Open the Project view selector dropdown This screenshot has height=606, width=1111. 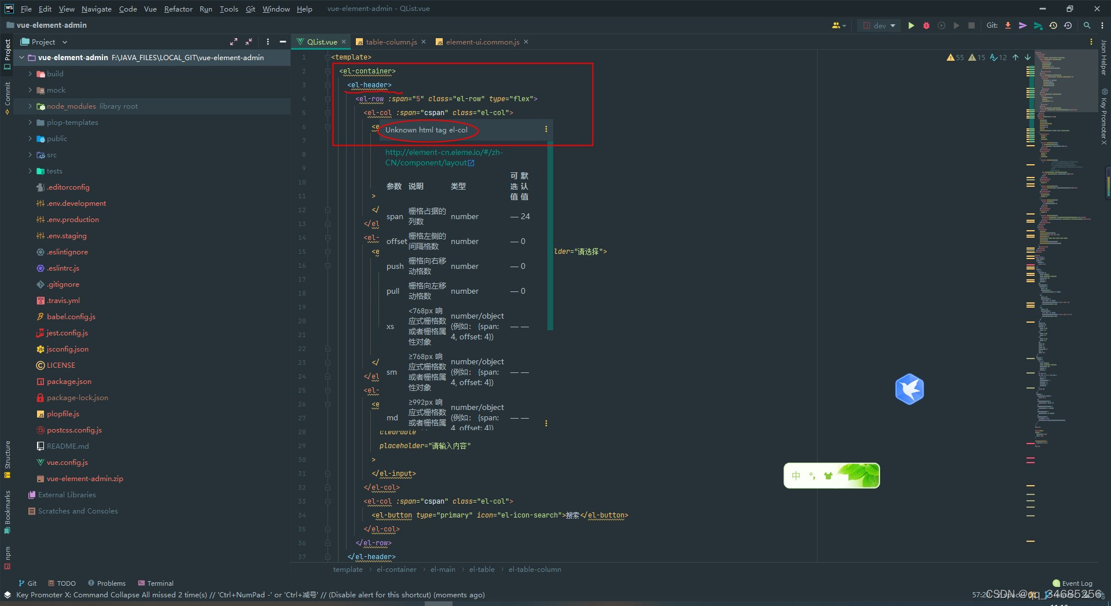45,42
